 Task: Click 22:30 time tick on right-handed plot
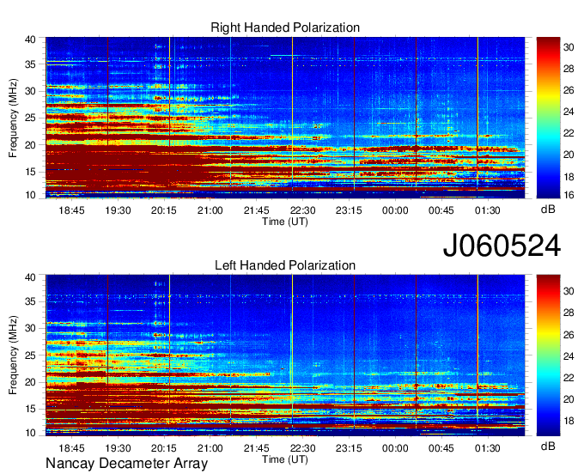tap(302, 210)
